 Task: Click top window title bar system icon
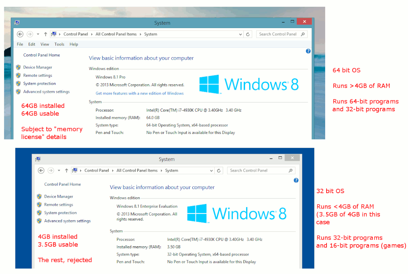17,22
